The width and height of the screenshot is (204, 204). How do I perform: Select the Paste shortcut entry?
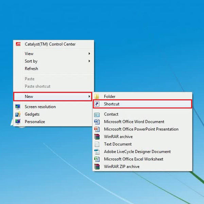point(54,86)
